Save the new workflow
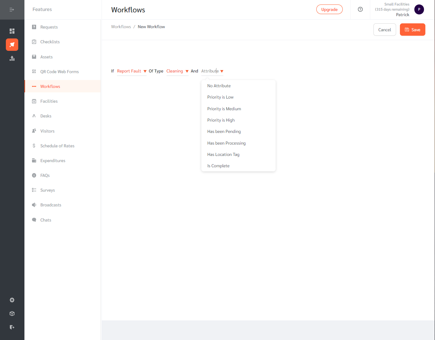435x340 pixels. tap(412, 30)
